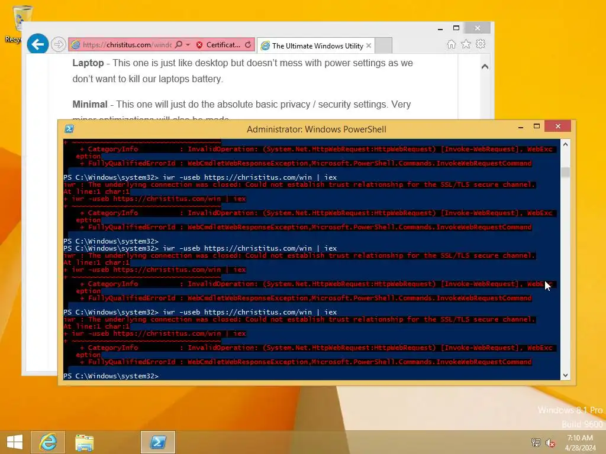Maximize the Internet Explorer window
The image size is (606, 454).
(x=456, y=28)
